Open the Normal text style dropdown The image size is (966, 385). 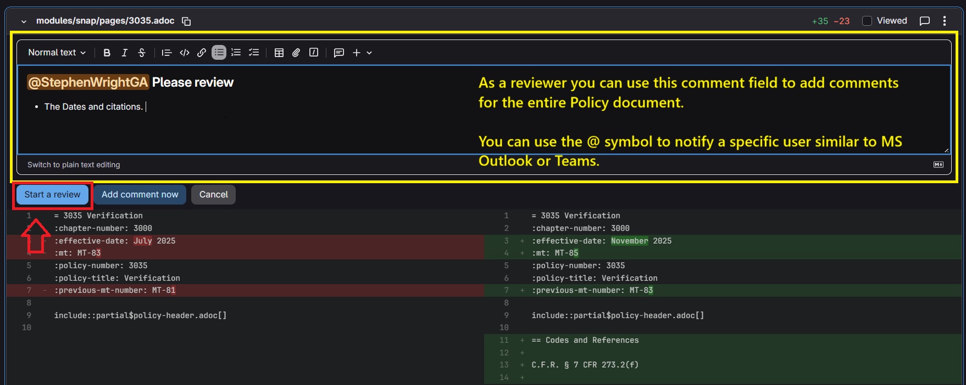[x=57, y=53]
